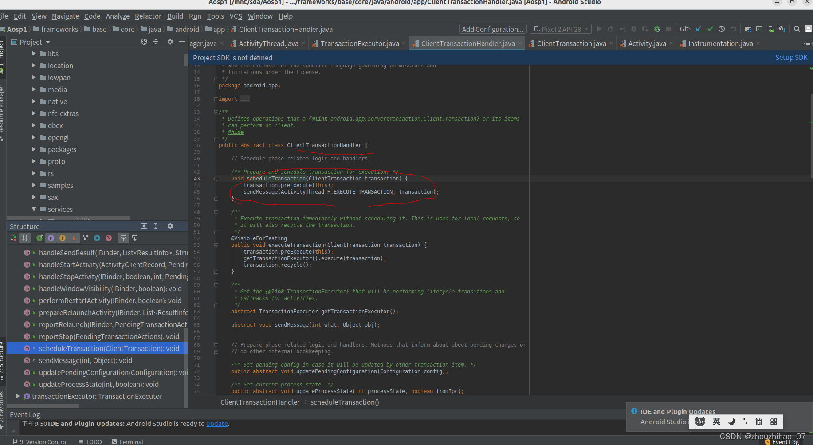Click Add Configuration button
This screenshot has height=445, width=813.
493,29
